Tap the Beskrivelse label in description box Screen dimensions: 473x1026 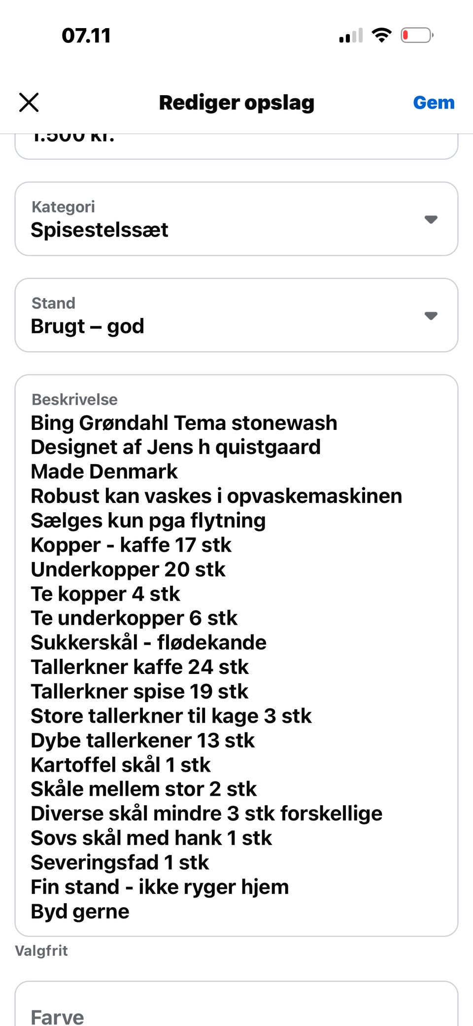(74, 399)
